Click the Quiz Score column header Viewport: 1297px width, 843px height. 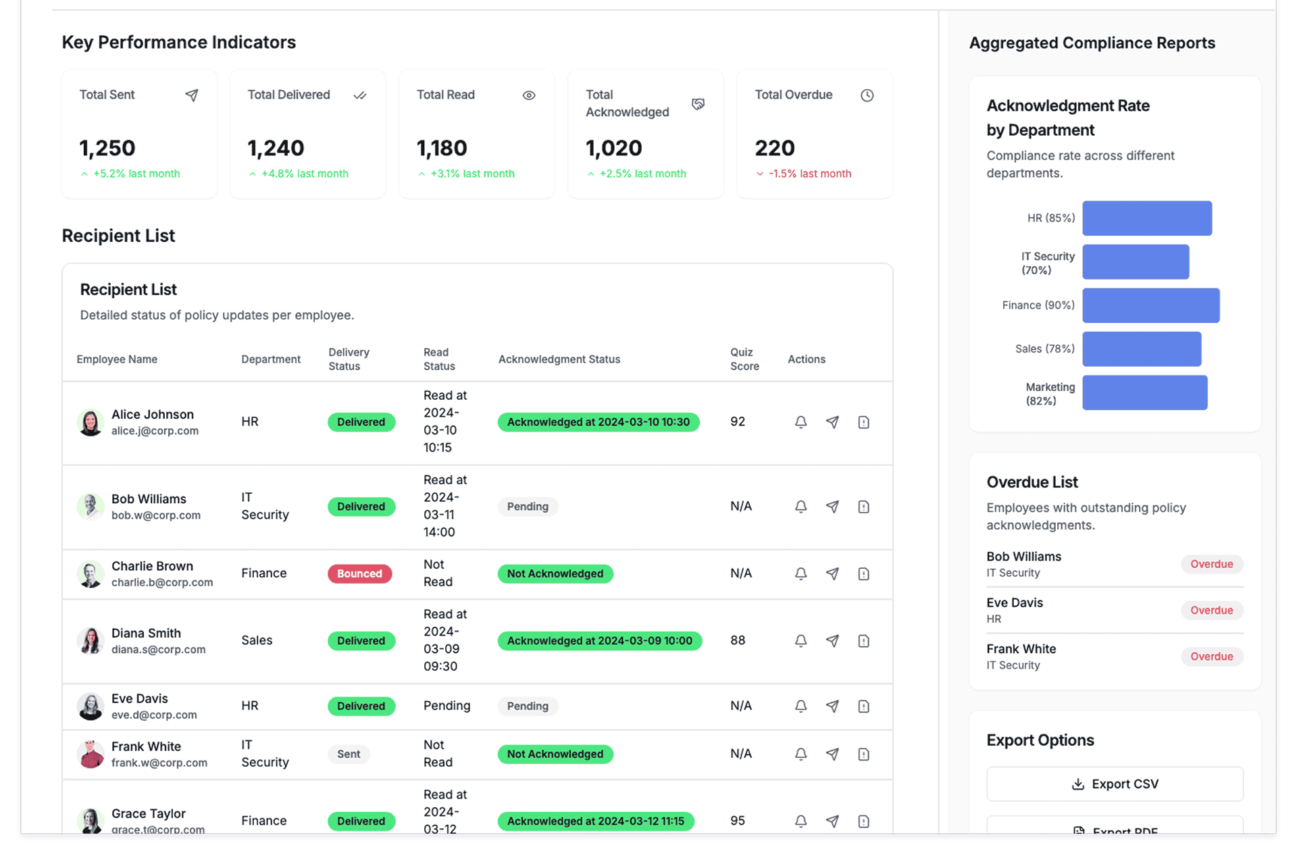(744, 359)
